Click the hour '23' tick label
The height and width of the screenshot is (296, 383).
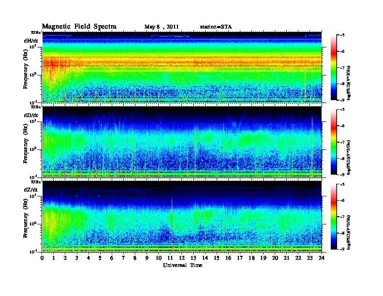pos(309,258)
